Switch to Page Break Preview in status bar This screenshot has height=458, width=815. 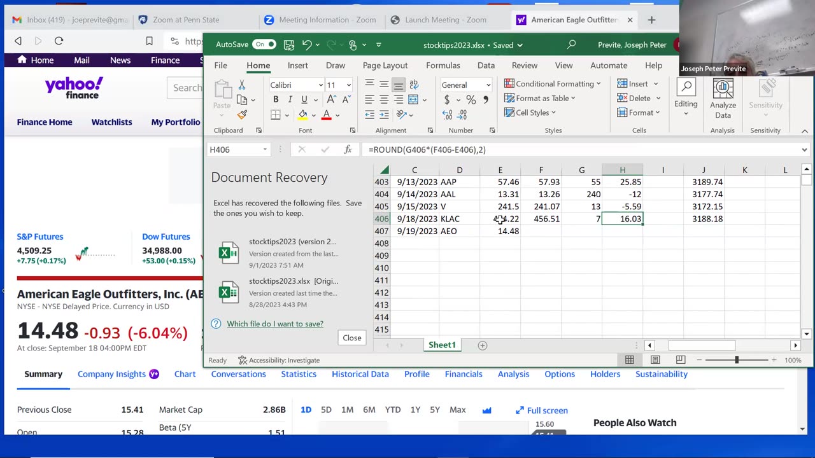point(681,360)
